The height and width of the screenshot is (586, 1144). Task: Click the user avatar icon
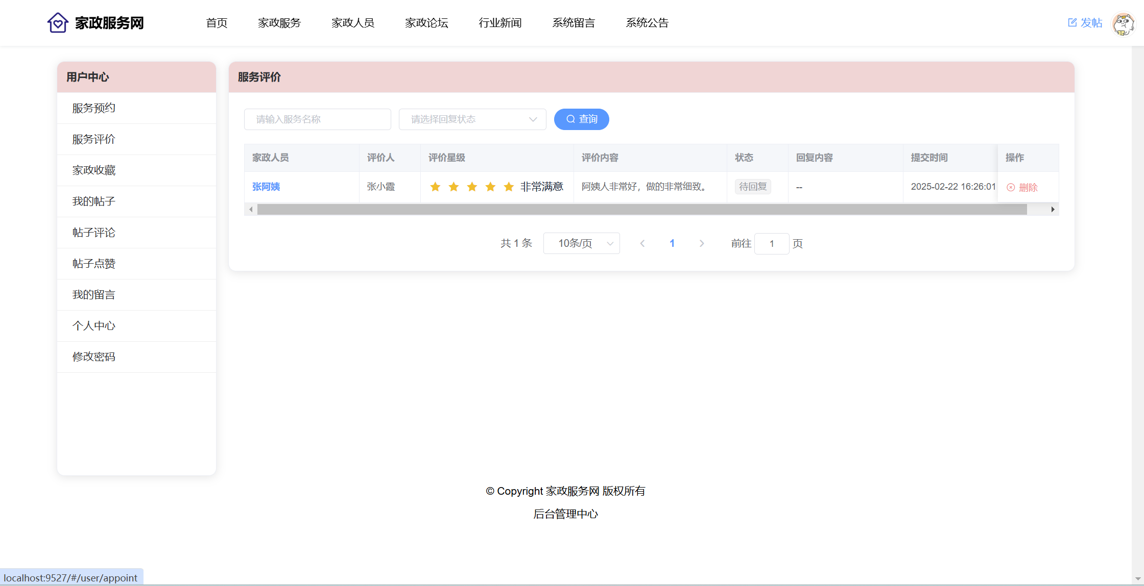[x=1123, y=24]
